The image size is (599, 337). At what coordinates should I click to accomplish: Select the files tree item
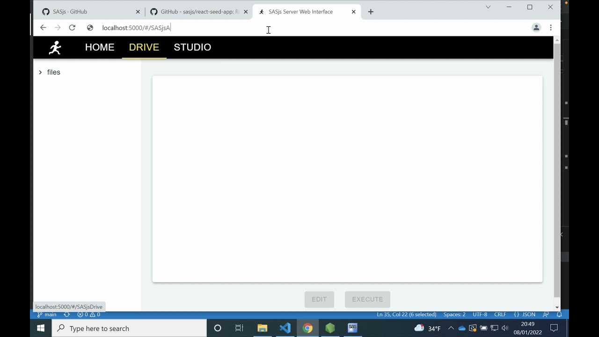point(54,72)
